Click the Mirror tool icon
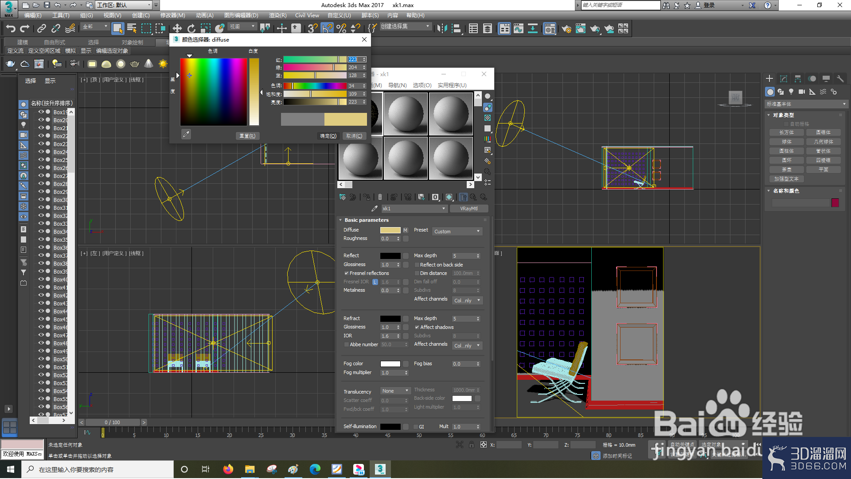Viewport: 851px width, 479px height. pos(442,29)
